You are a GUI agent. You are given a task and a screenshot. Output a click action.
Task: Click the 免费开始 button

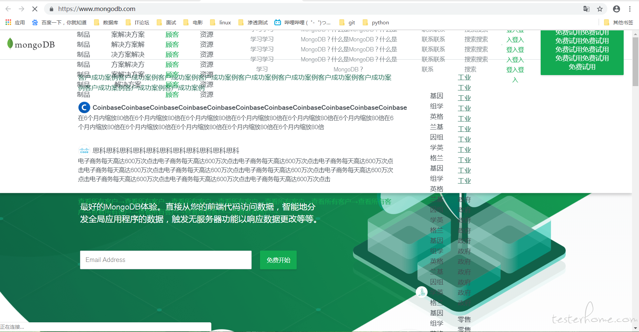point(278,260)
